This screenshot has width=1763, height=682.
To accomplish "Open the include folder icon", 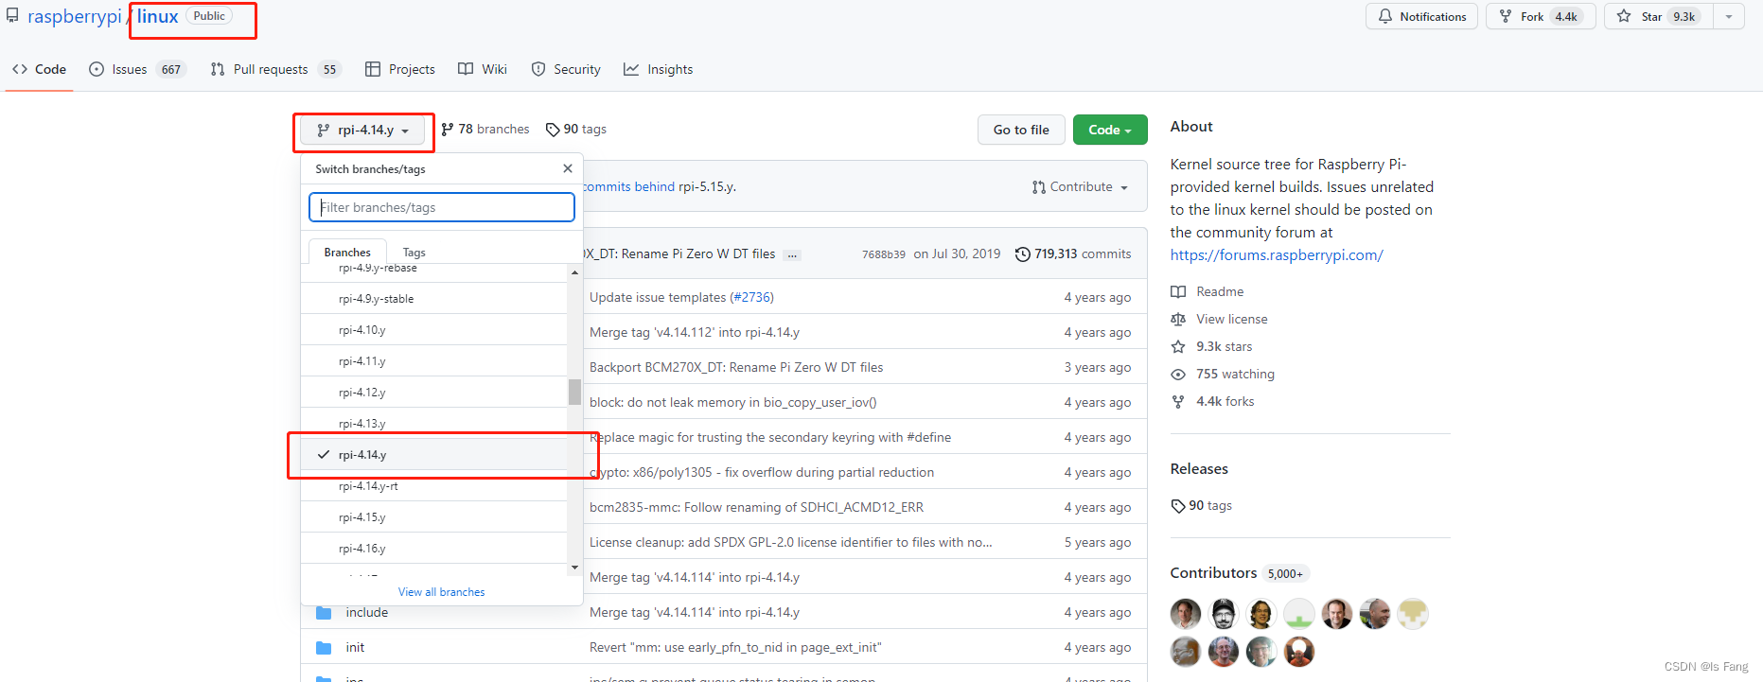I will tap(324, 613).
